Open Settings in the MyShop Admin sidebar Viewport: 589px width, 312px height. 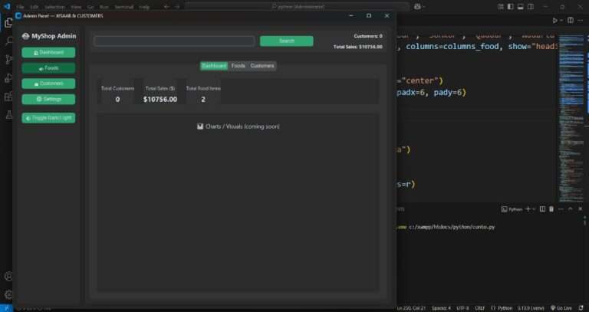(48, 99)
